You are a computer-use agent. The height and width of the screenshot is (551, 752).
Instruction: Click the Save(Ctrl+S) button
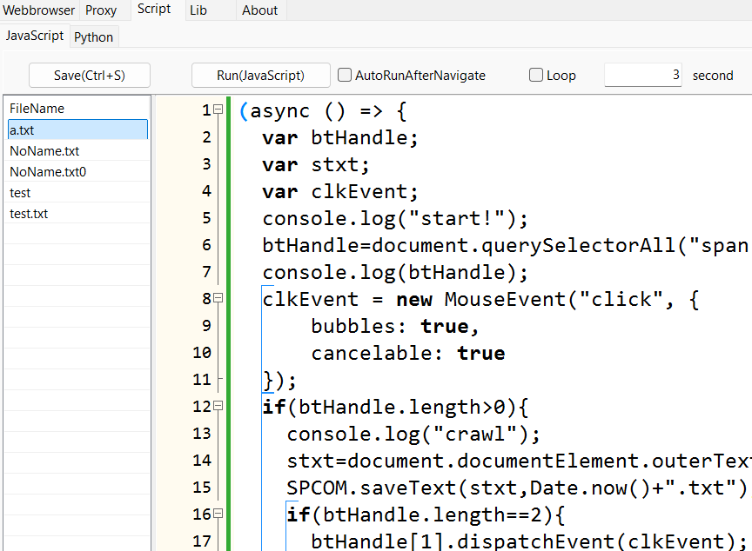pos(90,76)
